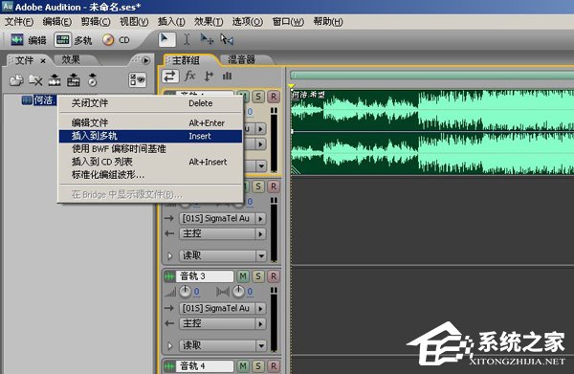Select the time selection I-beam tool

(187, 39)
